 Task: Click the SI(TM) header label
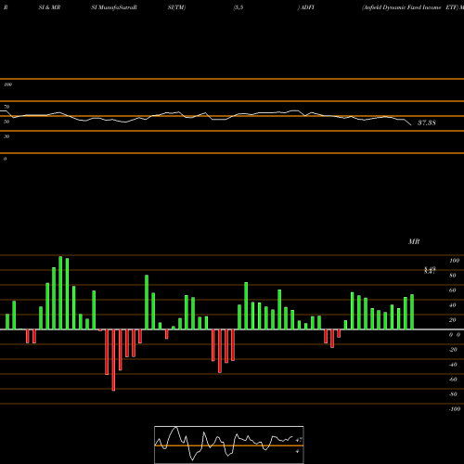(x=176, y=7)
